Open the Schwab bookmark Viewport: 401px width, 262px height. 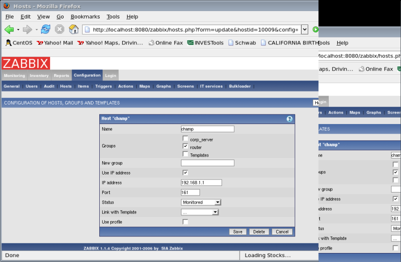(242, 43)
